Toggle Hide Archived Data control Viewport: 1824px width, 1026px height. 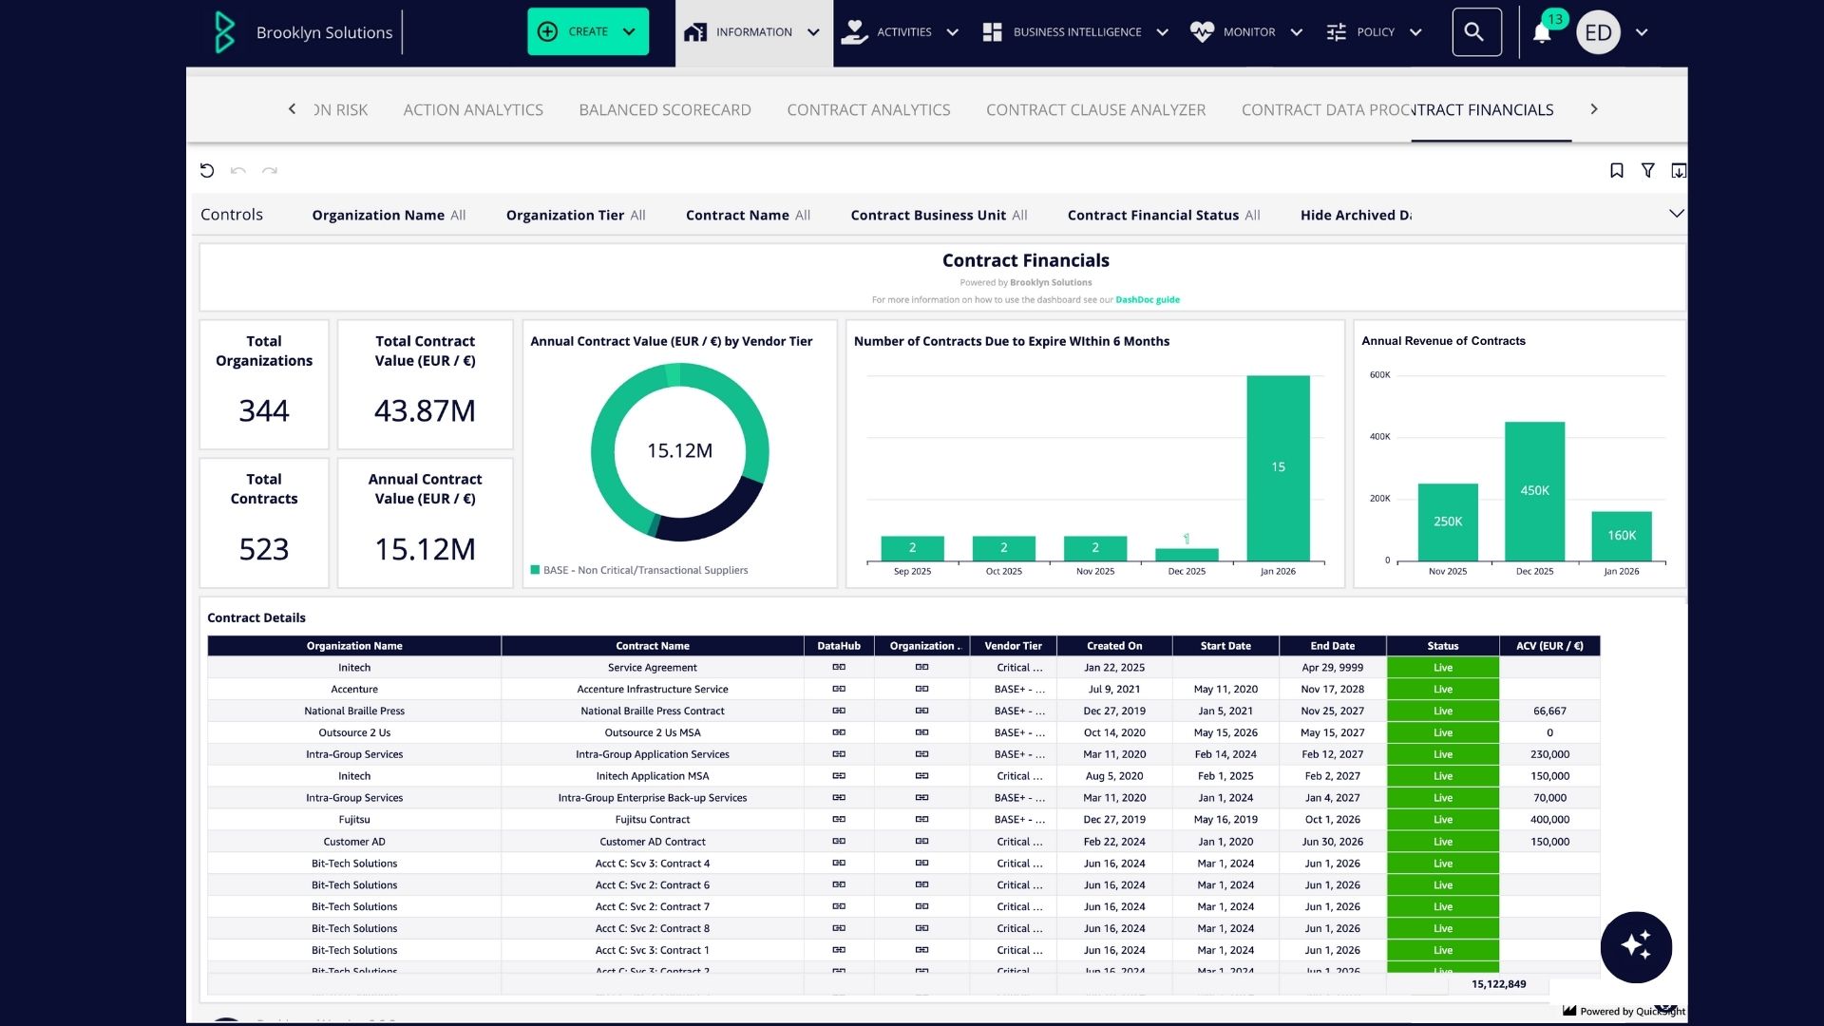pos(1356,215)
